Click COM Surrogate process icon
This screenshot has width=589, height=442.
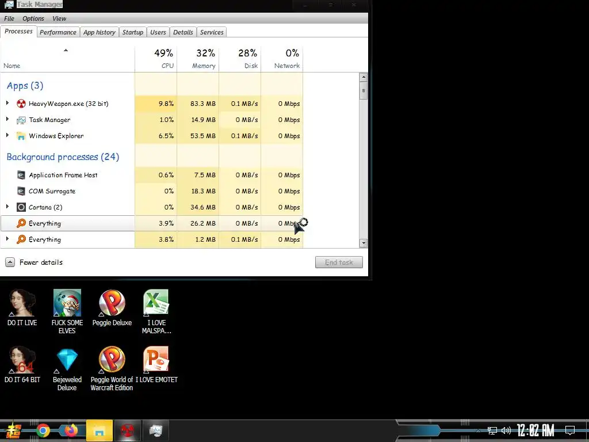click(21, 191)
